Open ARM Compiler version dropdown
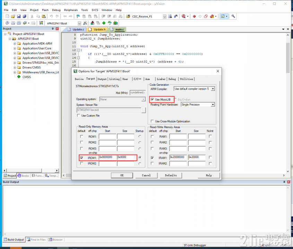The height and width of the screenshot is (249, 293). 213,89
